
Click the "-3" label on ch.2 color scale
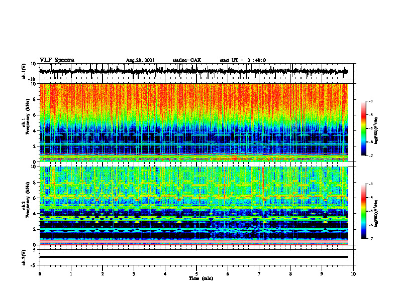tap(371, 184)
